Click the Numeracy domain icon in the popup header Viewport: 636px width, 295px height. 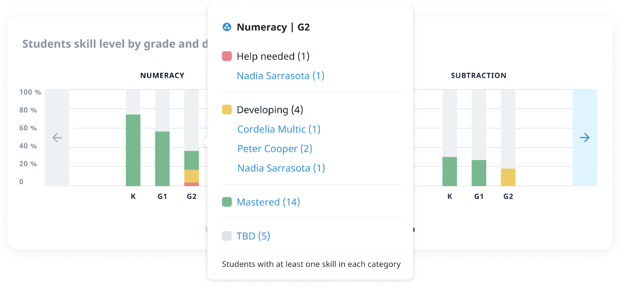point(227,27)
